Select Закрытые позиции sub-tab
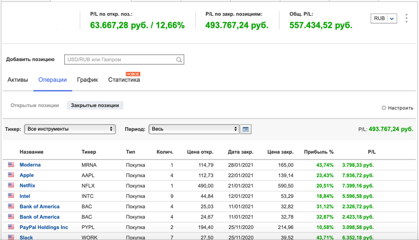 point(95,105)
